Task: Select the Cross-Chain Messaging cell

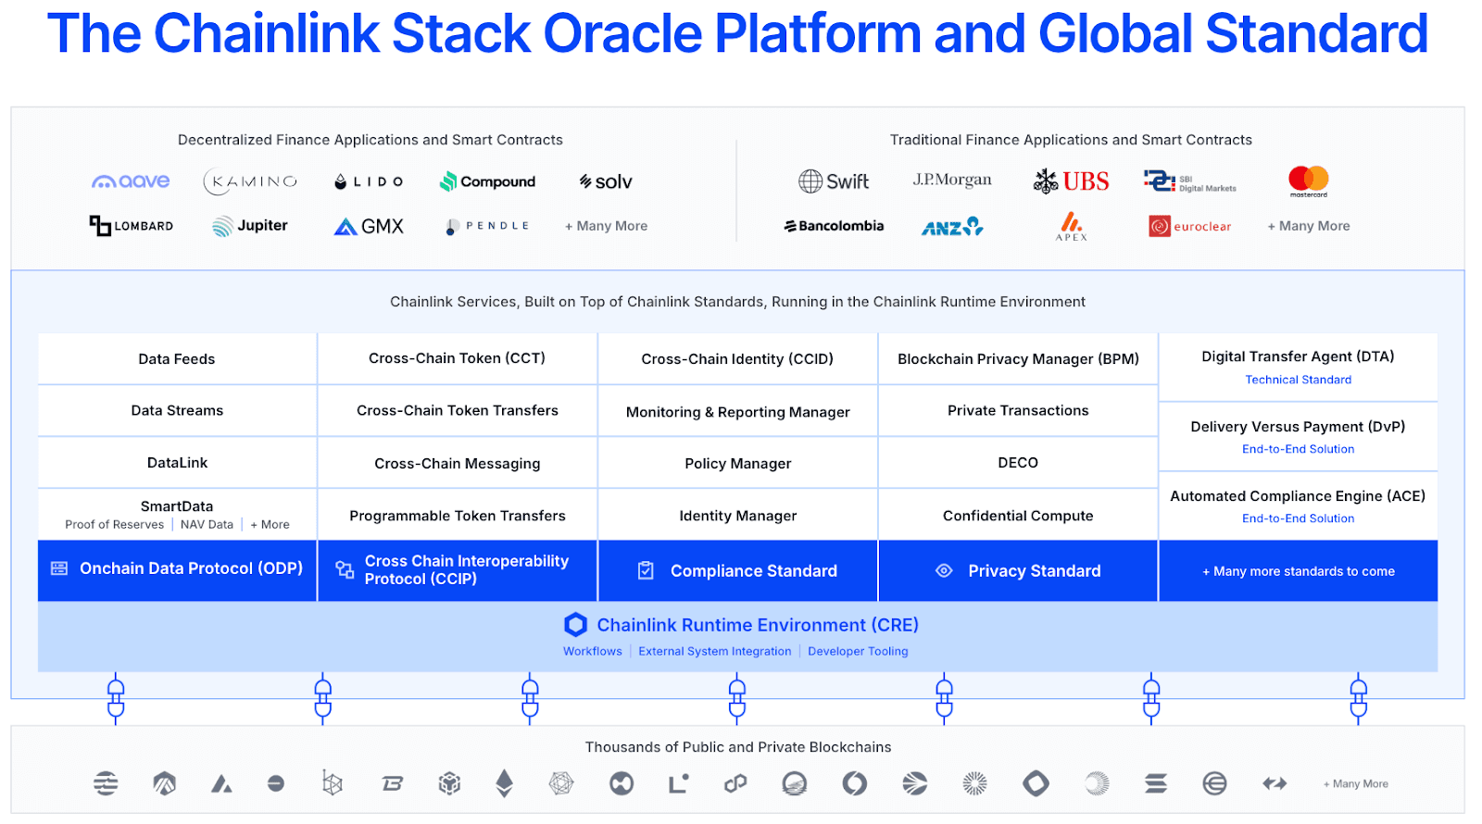Action: pos(457,464)
